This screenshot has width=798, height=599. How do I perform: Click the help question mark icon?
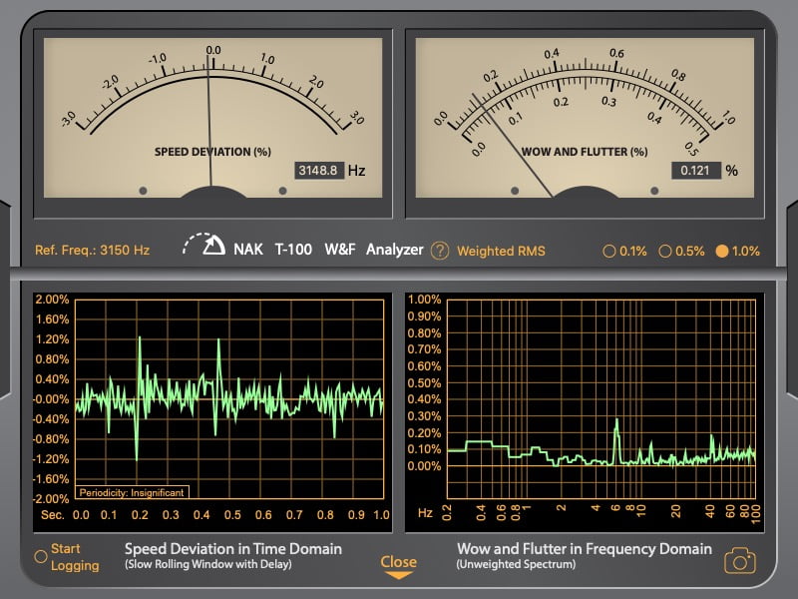click(x=440, y=251)
